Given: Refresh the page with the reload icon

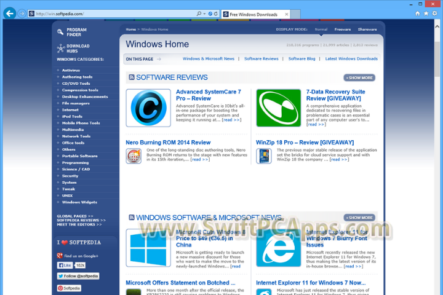Looking at the screenshot, I should point(216,14).
